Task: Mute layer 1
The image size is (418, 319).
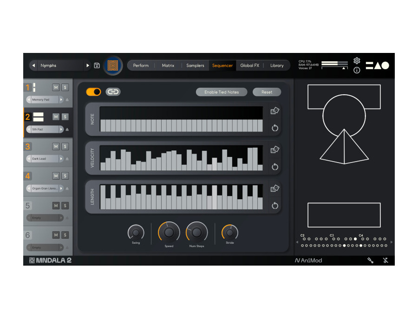Action: pyautogui.click(x=56, y=87)
